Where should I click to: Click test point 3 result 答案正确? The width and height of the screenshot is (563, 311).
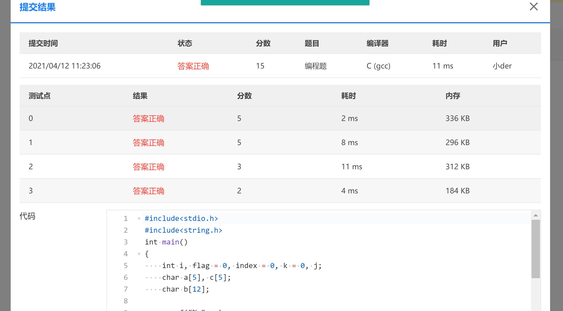(x=148, y=191)
